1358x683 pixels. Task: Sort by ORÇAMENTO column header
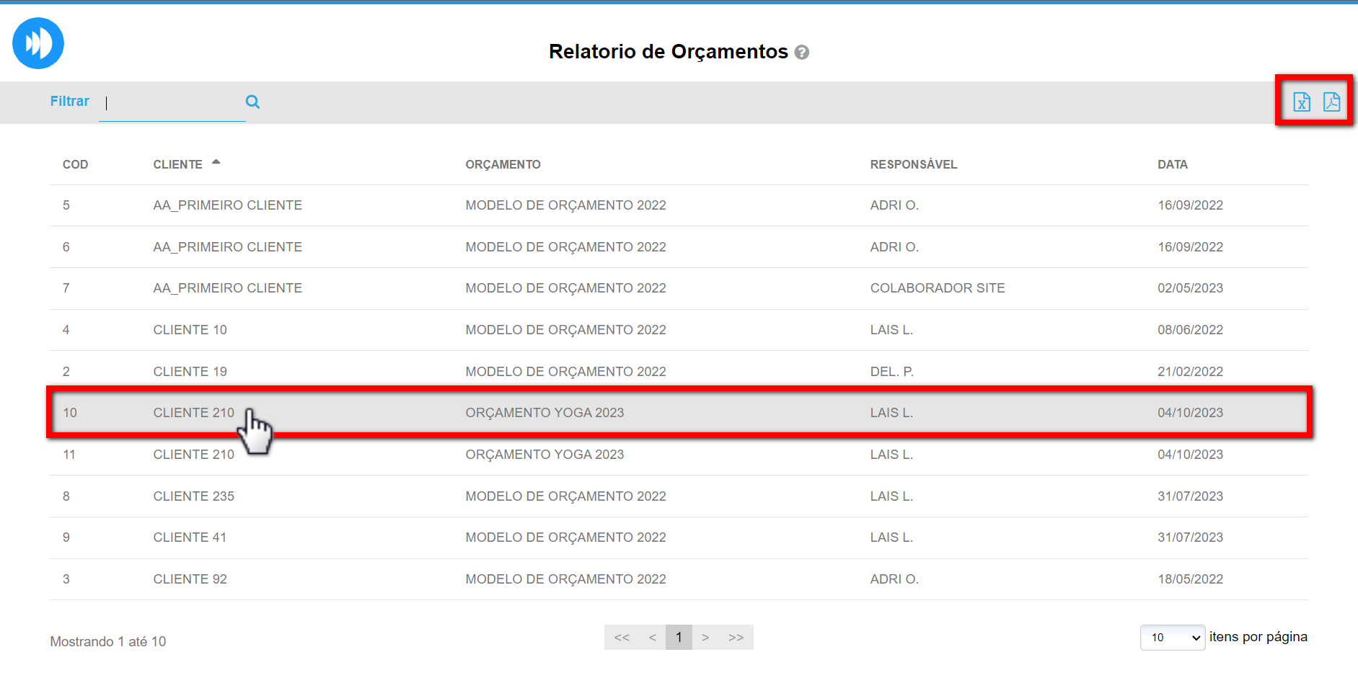(x=503, y=165)
